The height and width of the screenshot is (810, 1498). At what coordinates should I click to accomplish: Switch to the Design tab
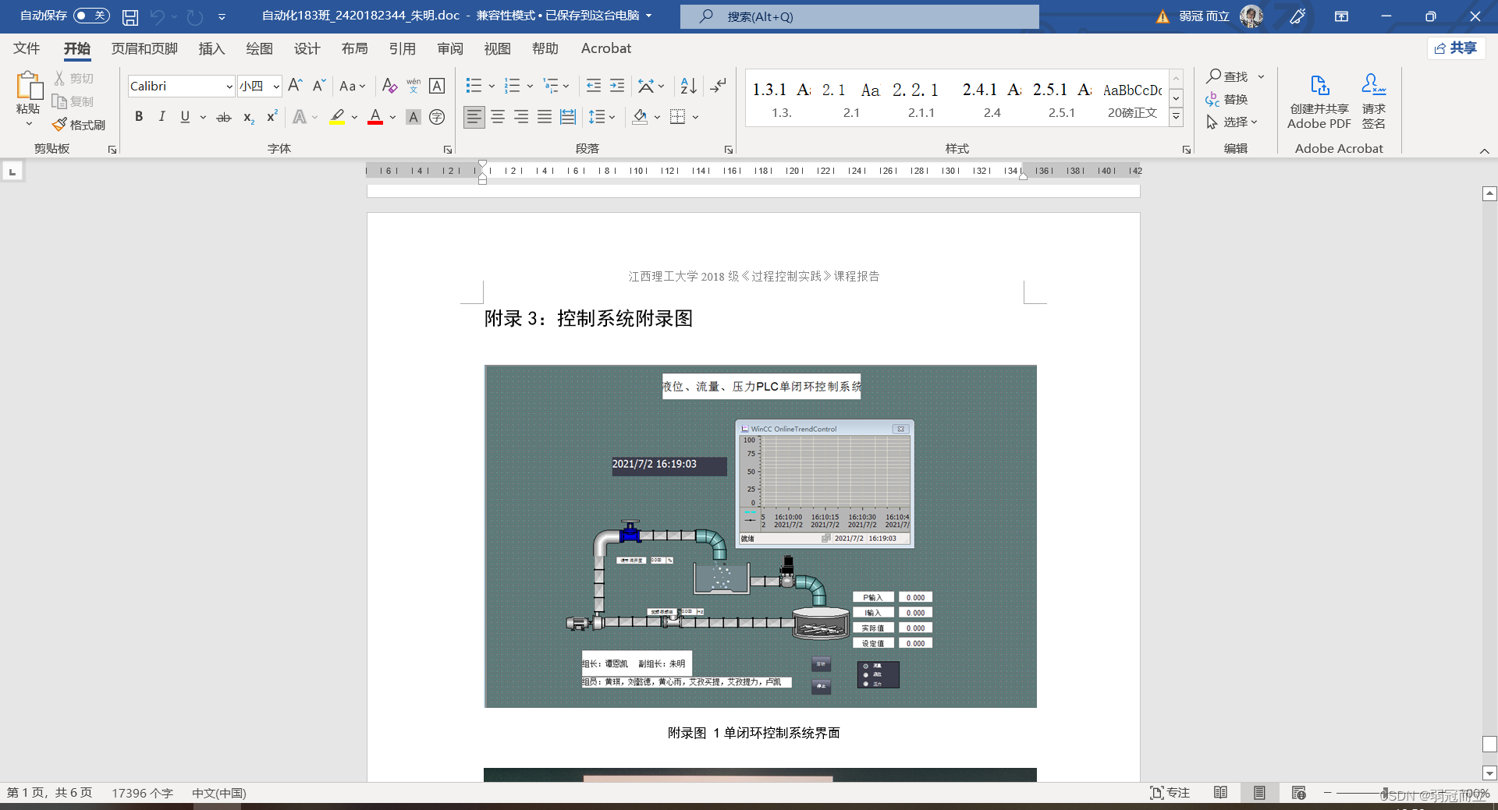307,48
